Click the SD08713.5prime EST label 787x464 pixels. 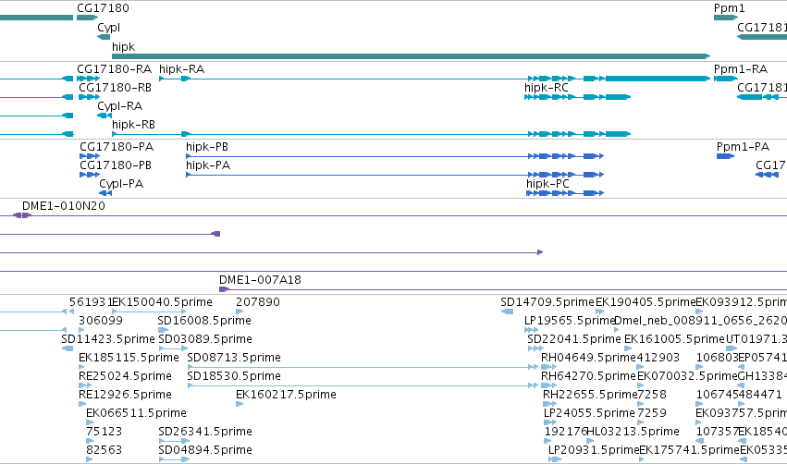(234, 358)
